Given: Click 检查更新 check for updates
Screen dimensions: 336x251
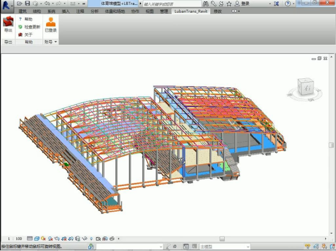Looking at the screenshot, I should pos(29,27).
